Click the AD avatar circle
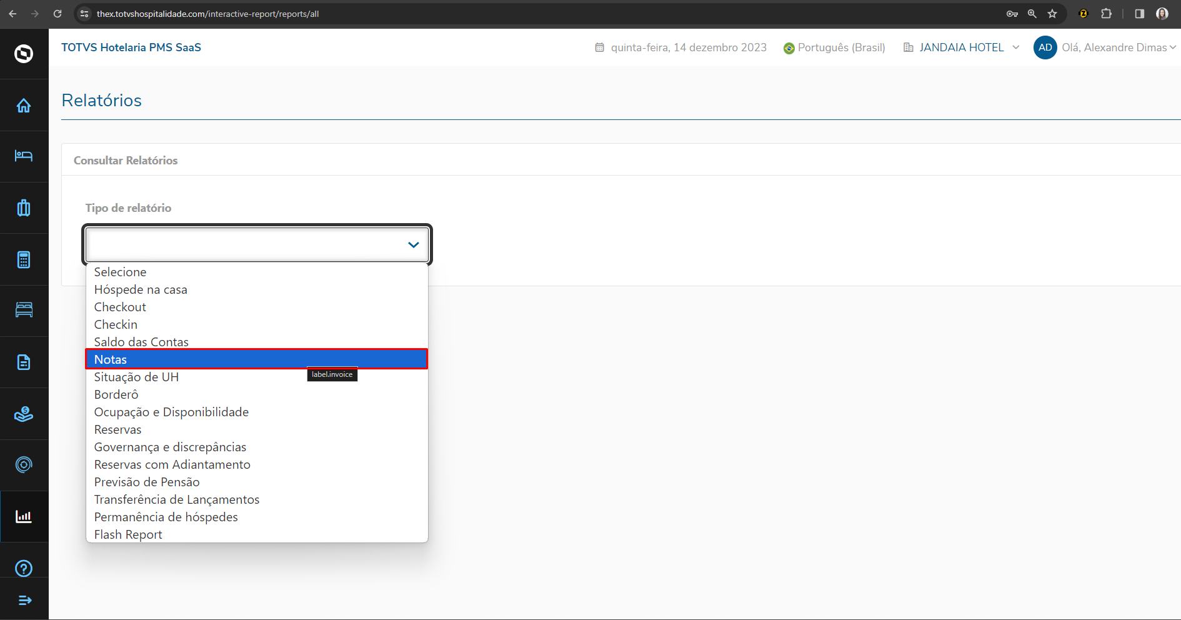 tap(1045, 47)
